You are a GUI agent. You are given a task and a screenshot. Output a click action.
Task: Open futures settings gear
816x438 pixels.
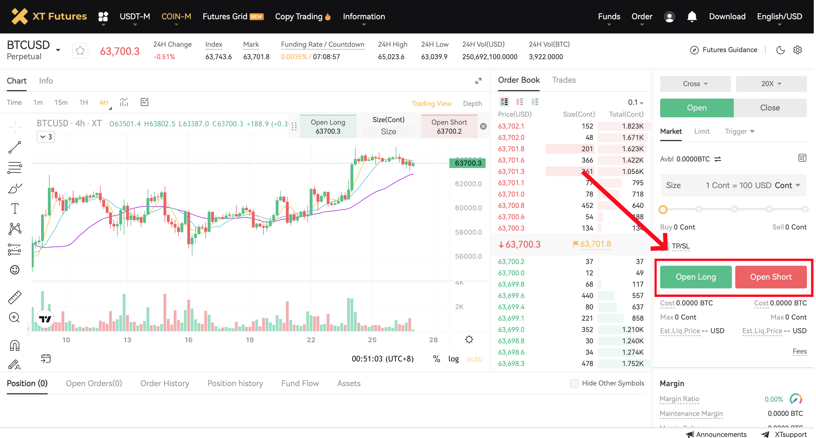click(798, 50)
